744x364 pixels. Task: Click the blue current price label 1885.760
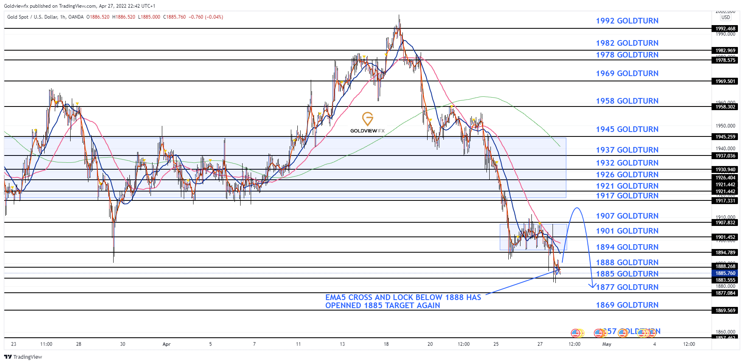point(725,273)
